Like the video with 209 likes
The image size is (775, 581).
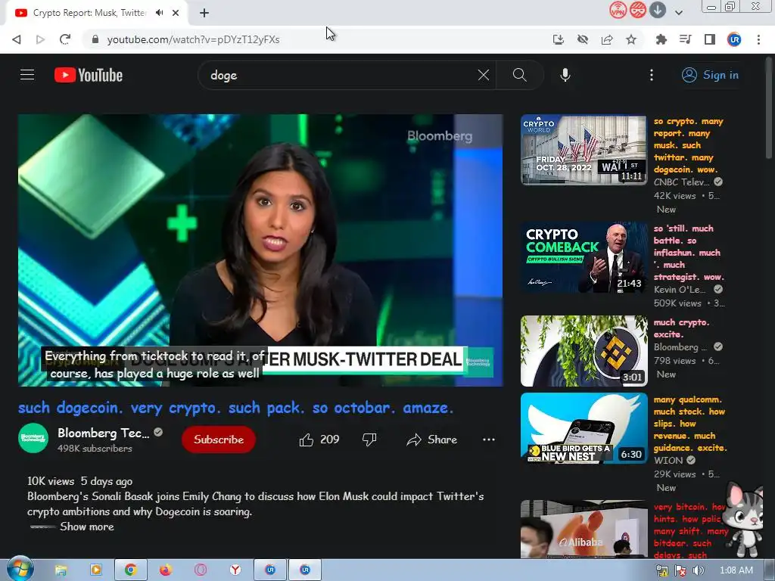pos(319,440)
